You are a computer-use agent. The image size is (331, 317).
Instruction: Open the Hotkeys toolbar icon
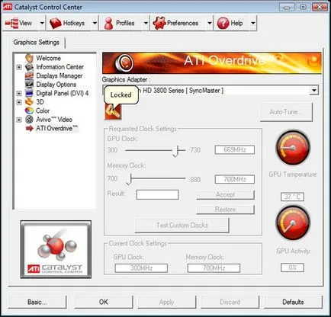56,23
